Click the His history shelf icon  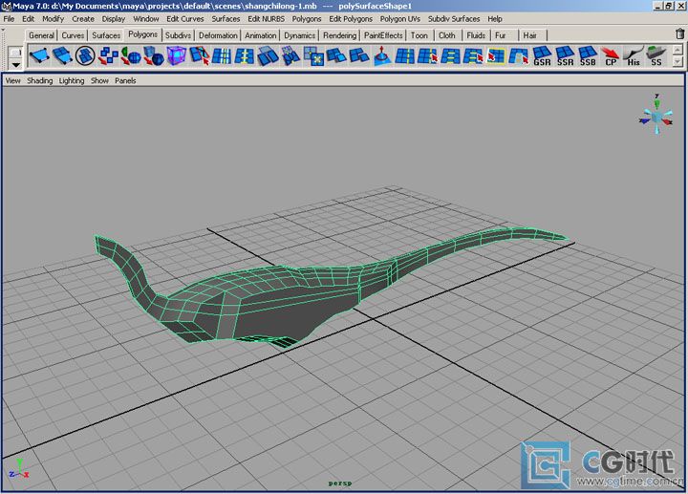(634, 56)
